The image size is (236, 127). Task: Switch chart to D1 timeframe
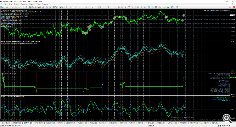89,7
